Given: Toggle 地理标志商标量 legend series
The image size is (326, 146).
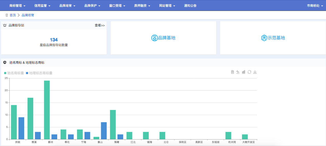Looking at the screenshot, I should point(39,73).
